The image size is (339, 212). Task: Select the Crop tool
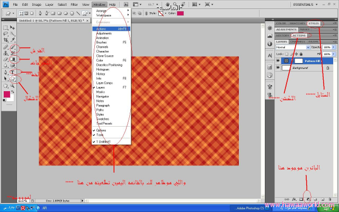(5, 40)
